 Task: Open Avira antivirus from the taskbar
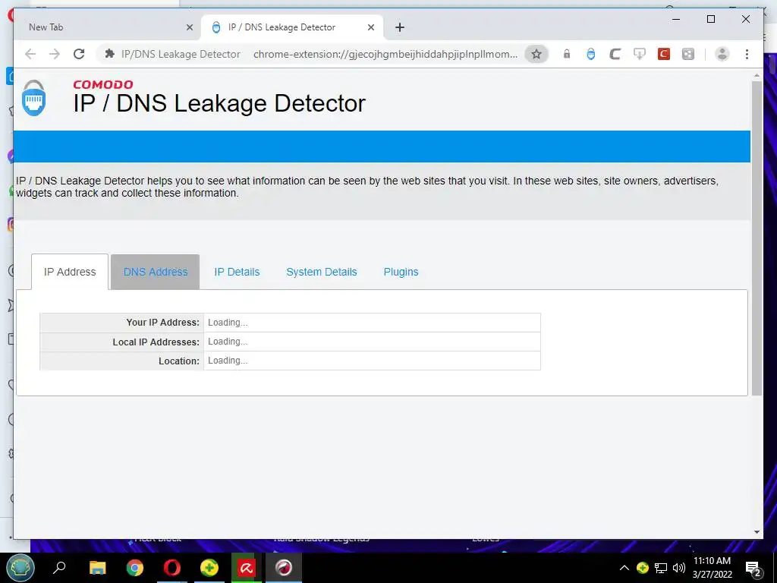click(247, 568)
